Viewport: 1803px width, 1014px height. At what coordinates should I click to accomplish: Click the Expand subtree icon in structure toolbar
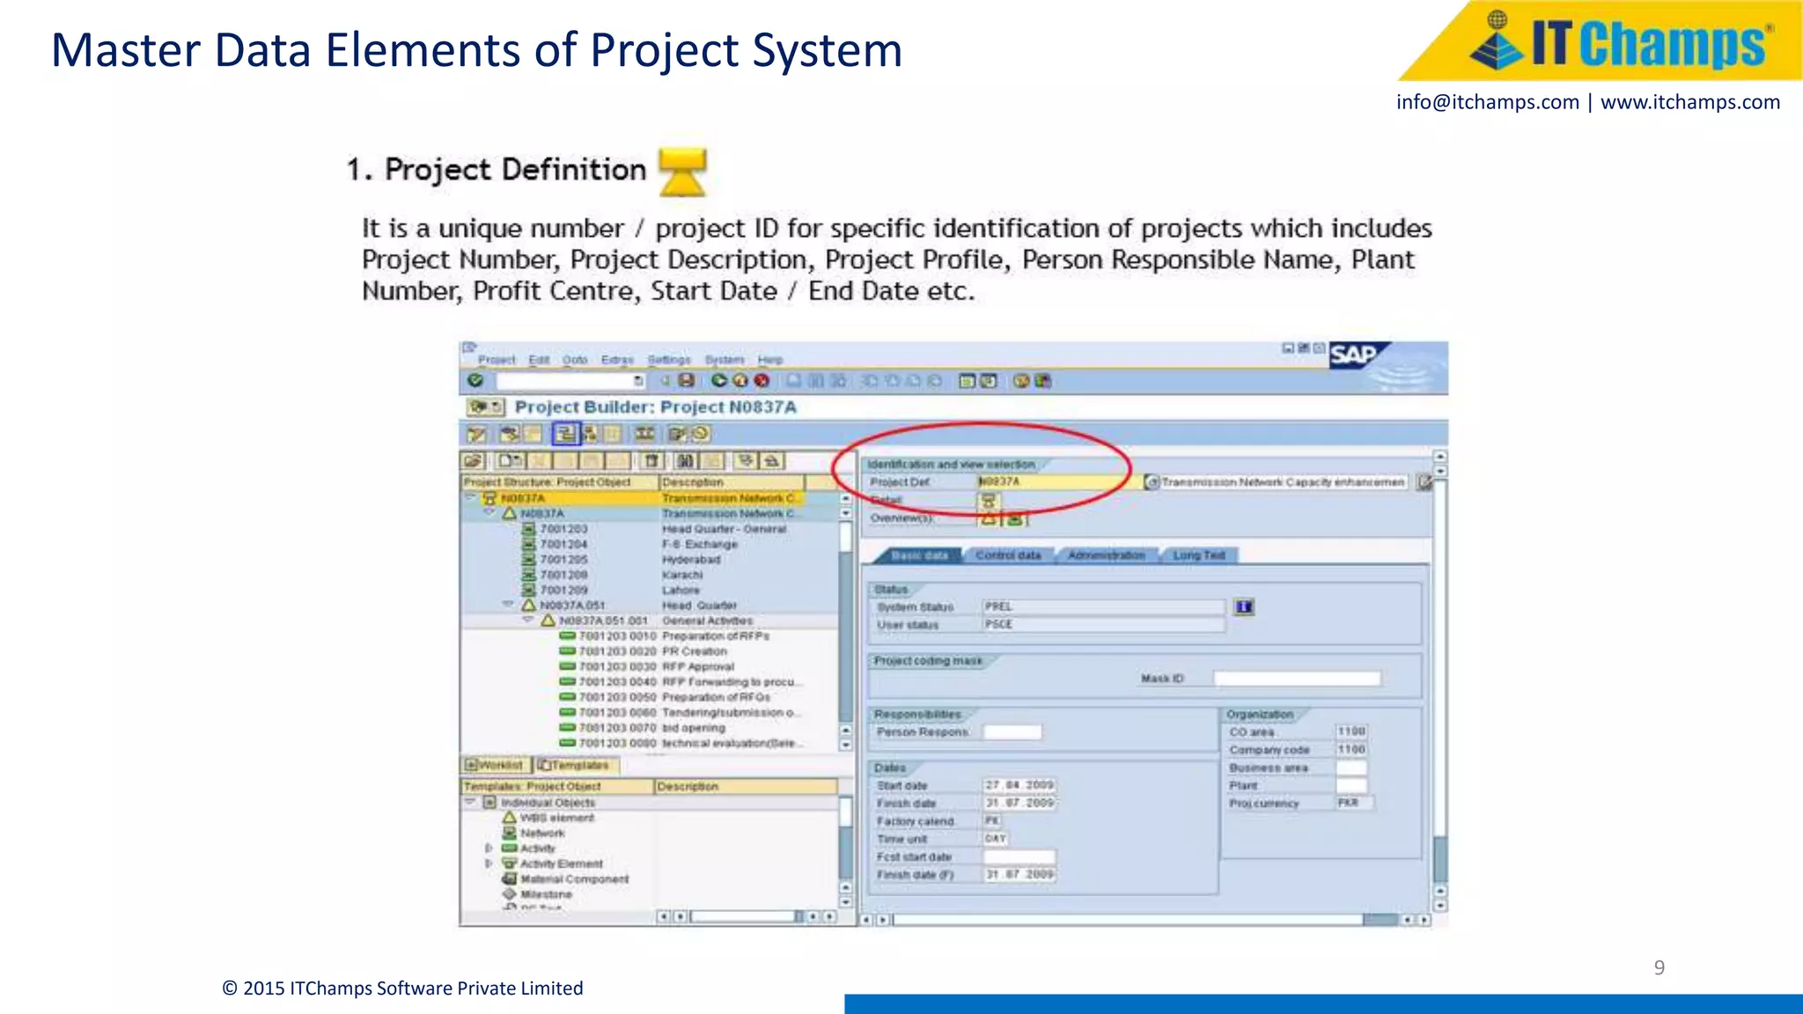coord(747,460)
